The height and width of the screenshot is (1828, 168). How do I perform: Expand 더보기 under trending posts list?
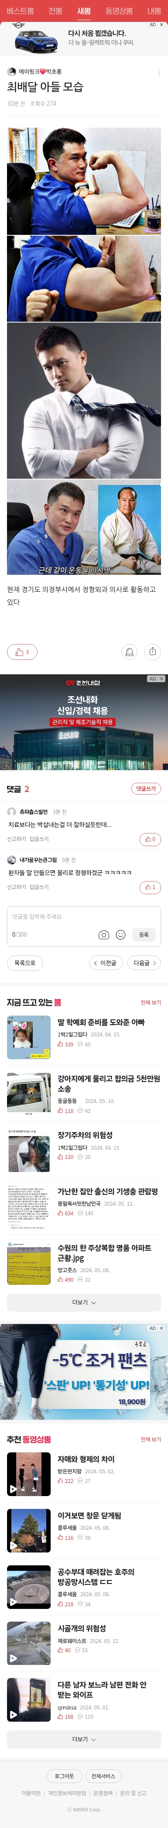click(x=84, y=1302)
